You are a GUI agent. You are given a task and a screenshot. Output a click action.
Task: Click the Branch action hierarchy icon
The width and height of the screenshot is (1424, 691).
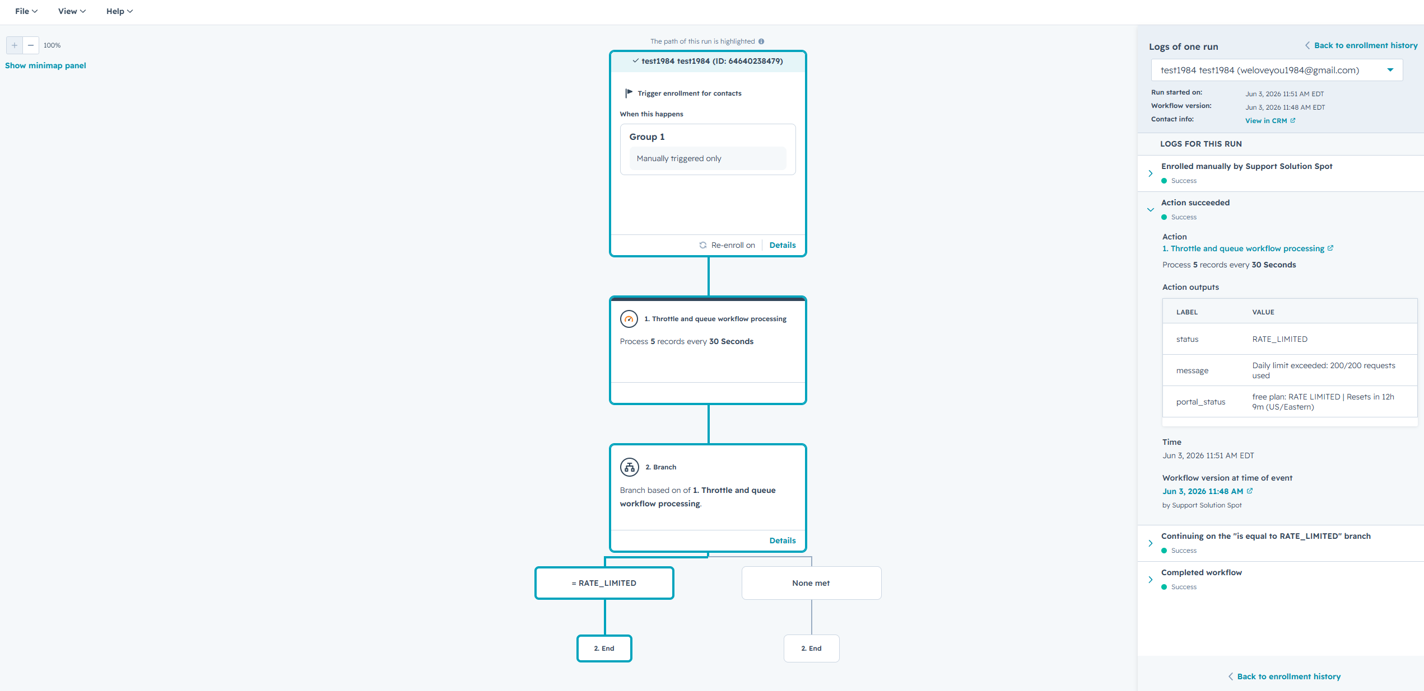629,467
